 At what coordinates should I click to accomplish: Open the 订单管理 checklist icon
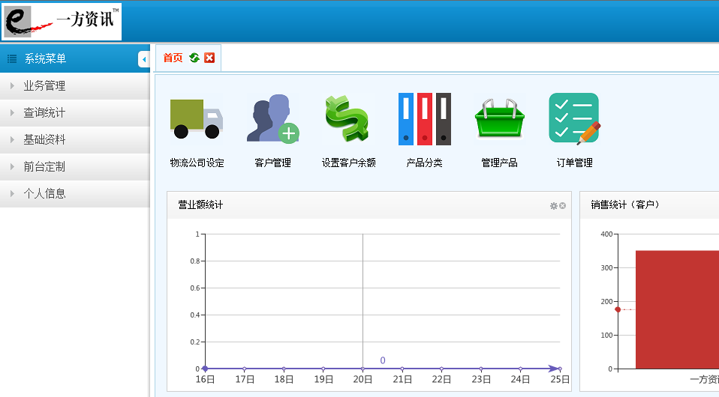click(575, 119)
